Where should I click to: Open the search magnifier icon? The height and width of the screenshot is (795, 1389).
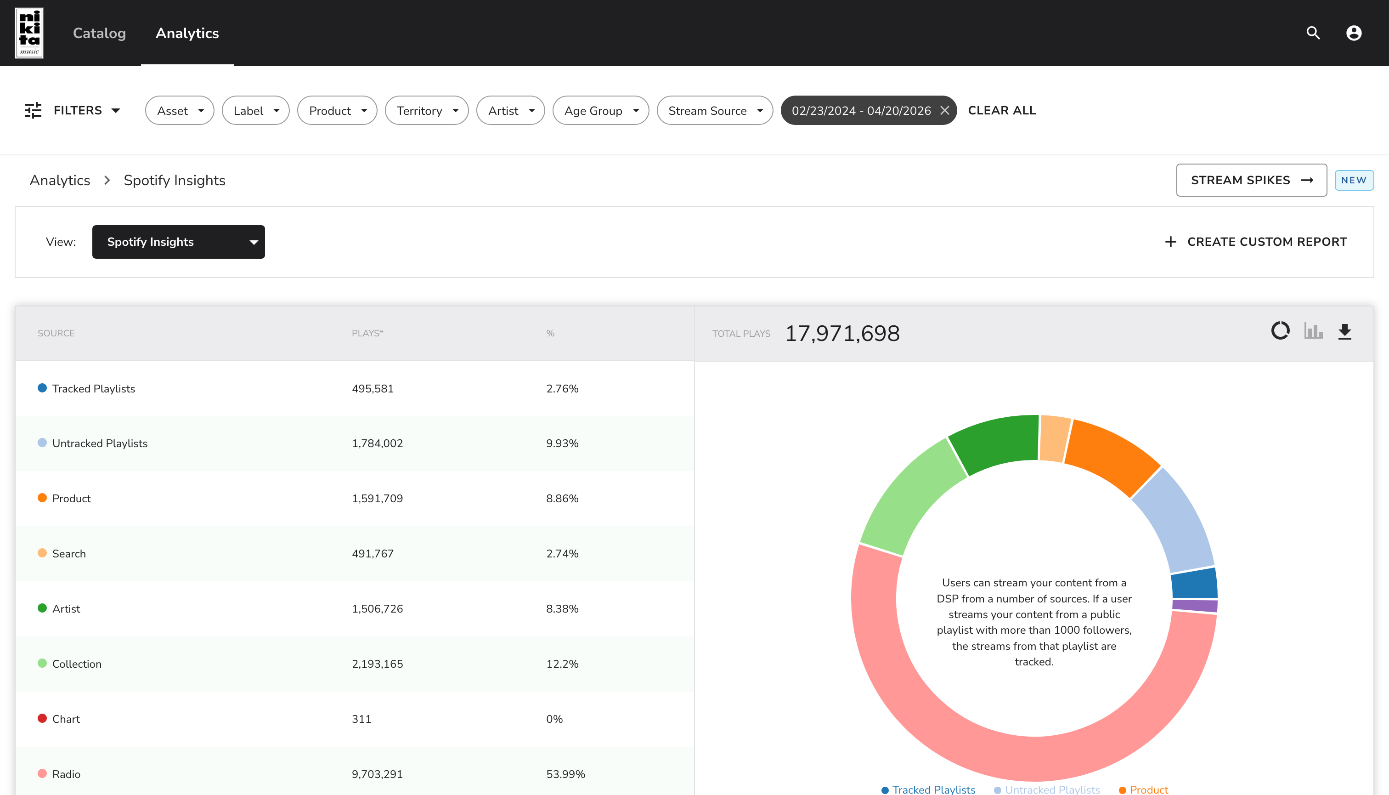[1313, 33]
